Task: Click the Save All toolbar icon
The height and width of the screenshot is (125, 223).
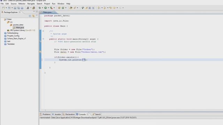Action: [18, 8]
